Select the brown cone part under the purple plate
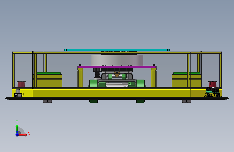This screenshot has height=152, width=234. pyautogui.click(x=117, y=74)
